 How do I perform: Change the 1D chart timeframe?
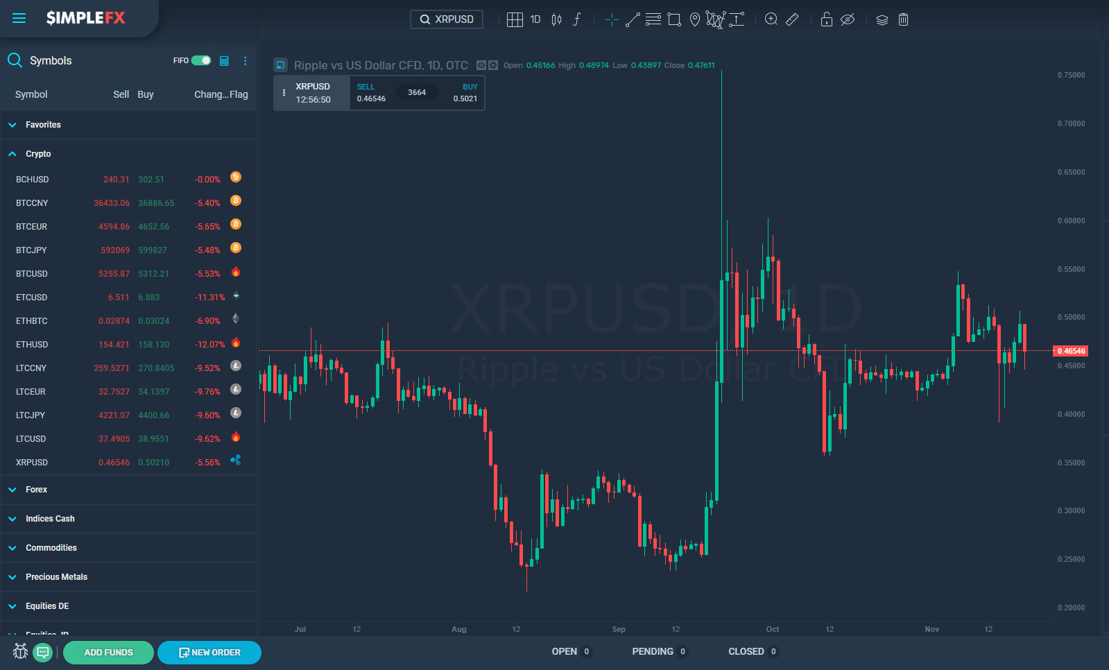click(535, 19)
